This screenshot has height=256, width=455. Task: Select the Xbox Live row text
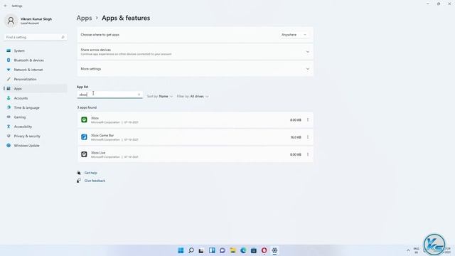98,153
